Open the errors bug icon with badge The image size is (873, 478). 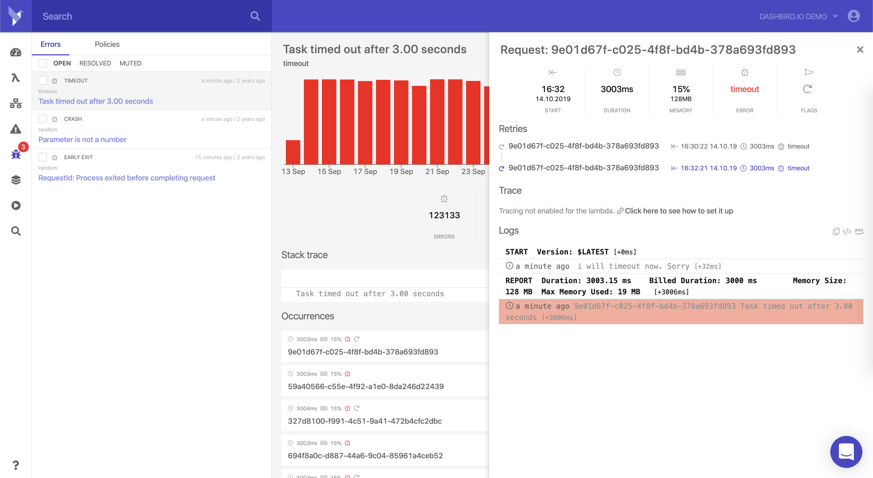point(15,154)
